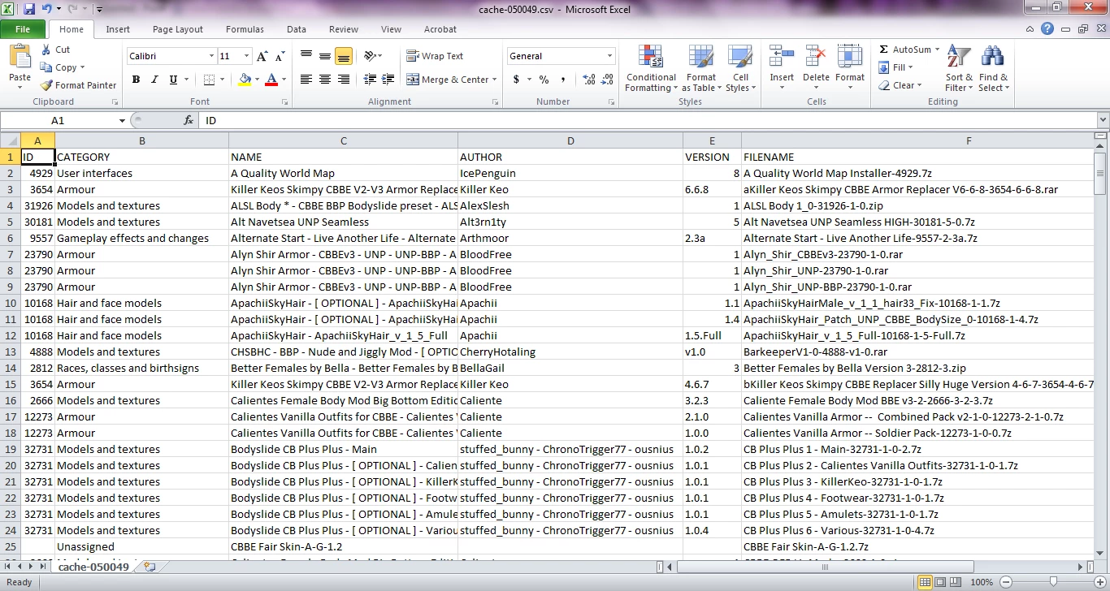
Task: Click Insert cells icon
Action: [782, 57]
